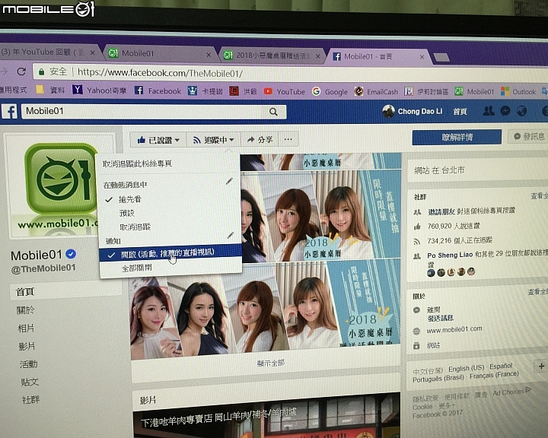Click the more options ellipsis button
Image resolution: width=548 pixels, height=438 pixels.
[288, 139]
